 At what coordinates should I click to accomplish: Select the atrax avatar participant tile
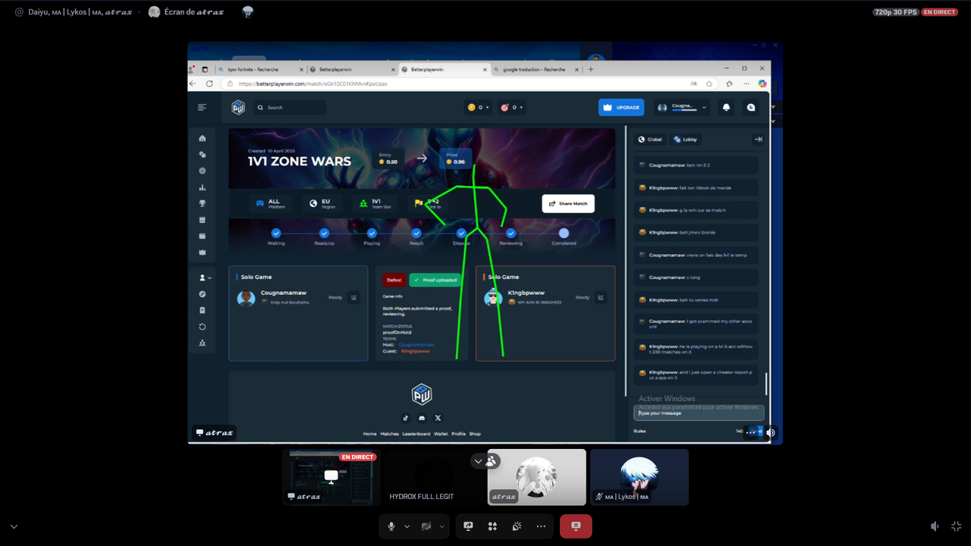(537, 477)
